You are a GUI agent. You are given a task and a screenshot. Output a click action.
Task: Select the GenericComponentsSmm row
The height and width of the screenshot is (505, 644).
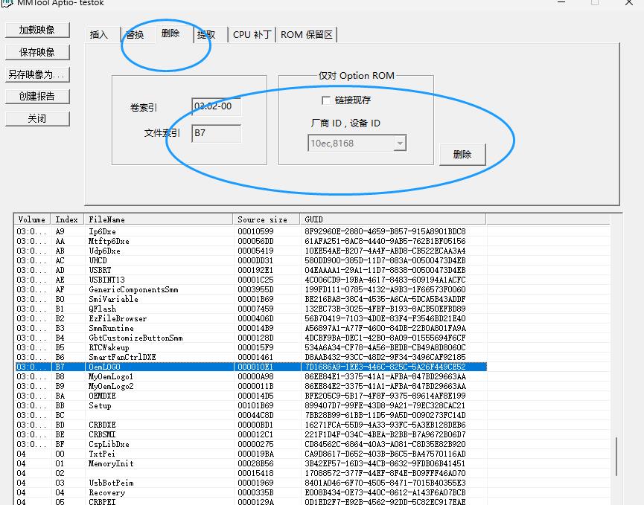251,289
